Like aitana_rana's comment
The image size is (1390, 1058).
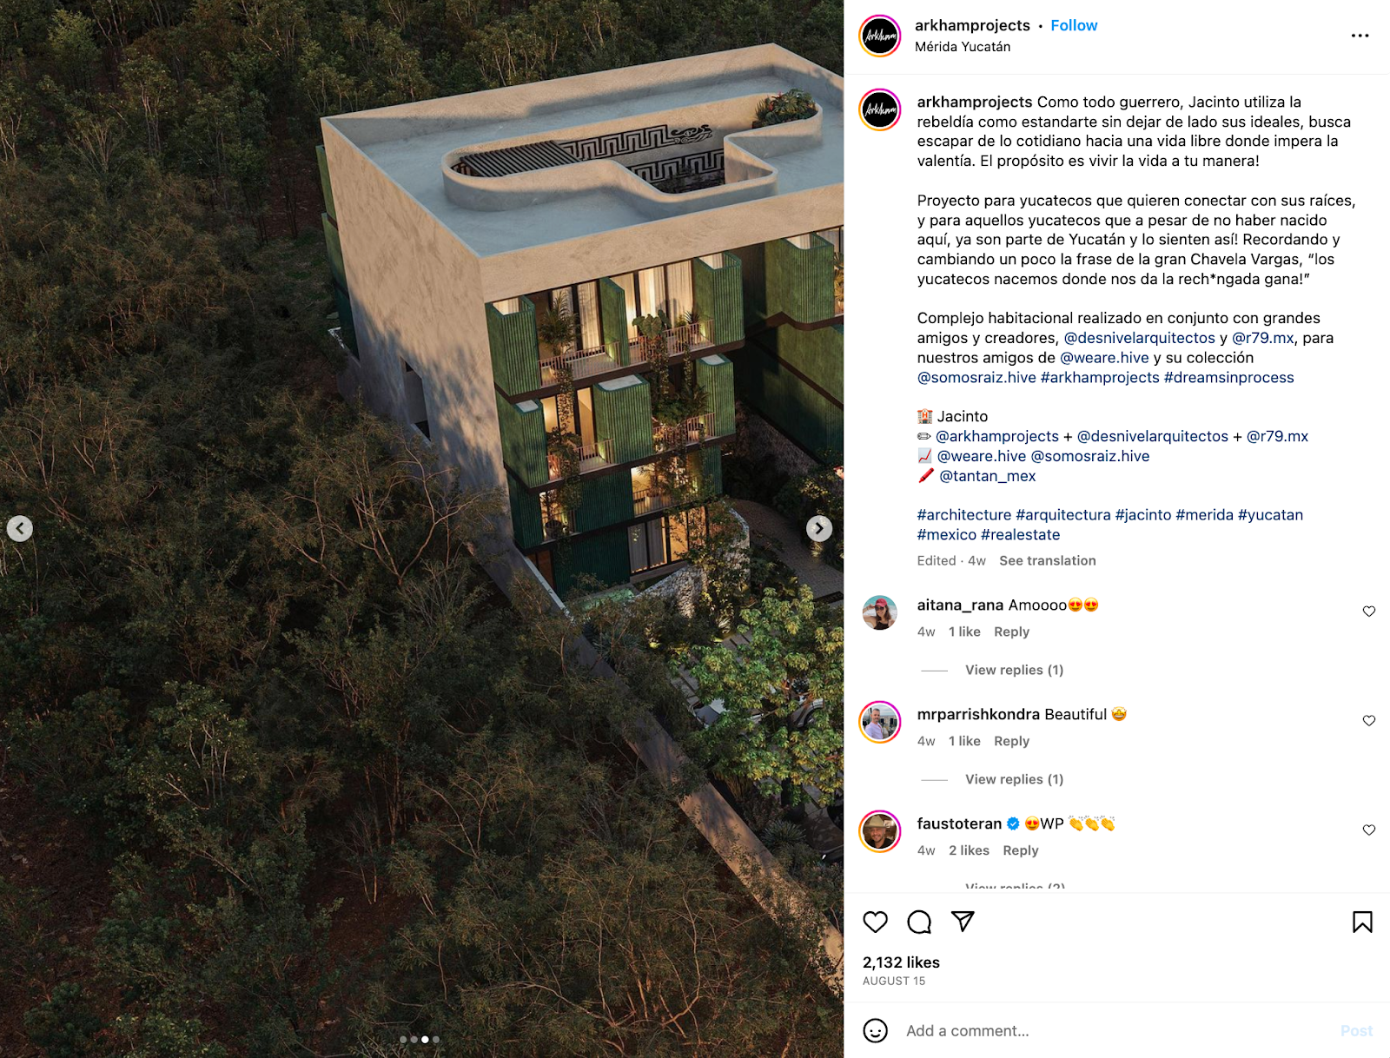[x=1369, y=612]
